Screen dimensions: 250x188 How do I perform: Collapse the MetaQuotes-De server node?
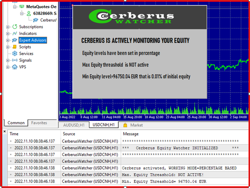(15, 7)
